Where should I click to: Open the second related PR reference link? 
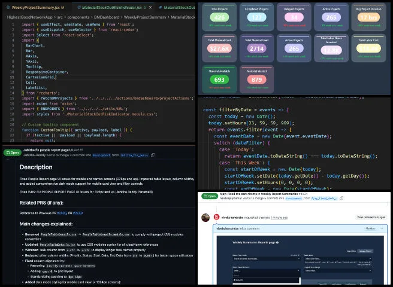[78, 213]
